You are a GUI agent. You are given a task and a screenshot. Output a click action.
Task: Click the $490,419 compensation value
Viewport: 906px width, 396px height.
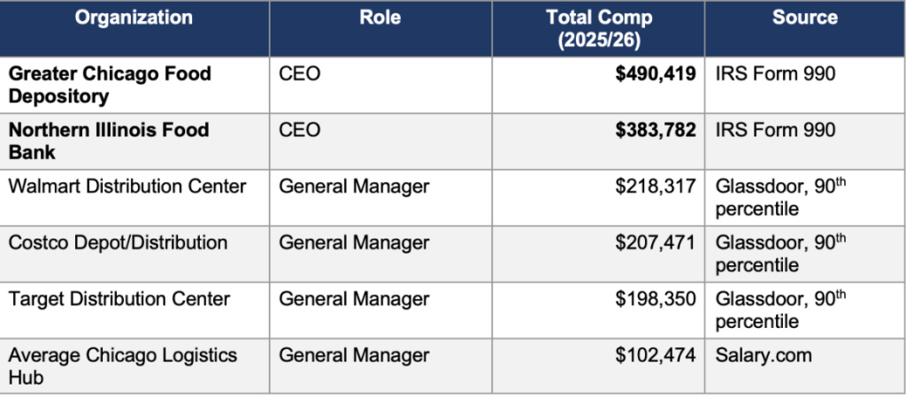point(656,74)
